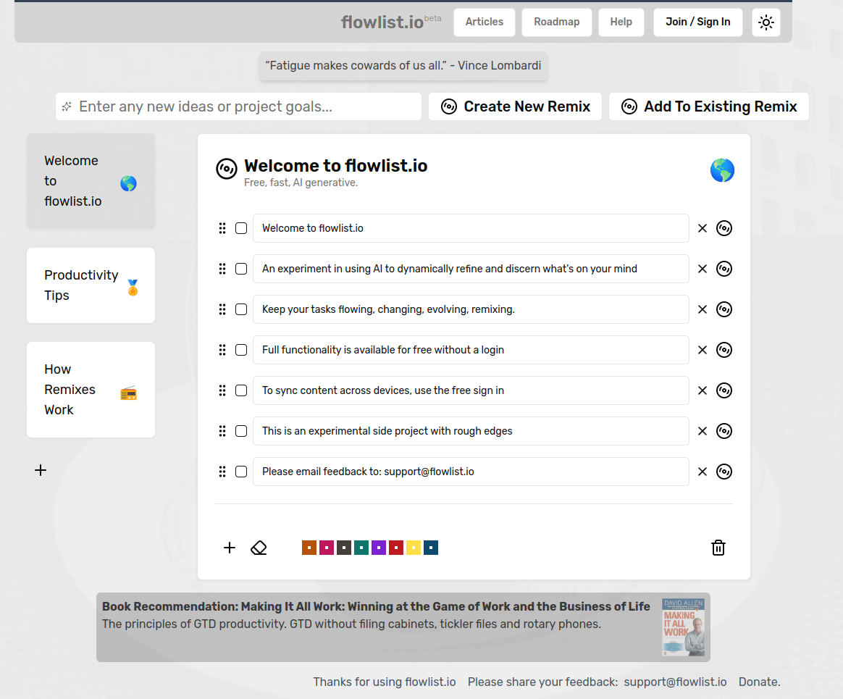
Task: Remix the 'Keep your tasks flowing' task
Action: [x=724, y=309]
